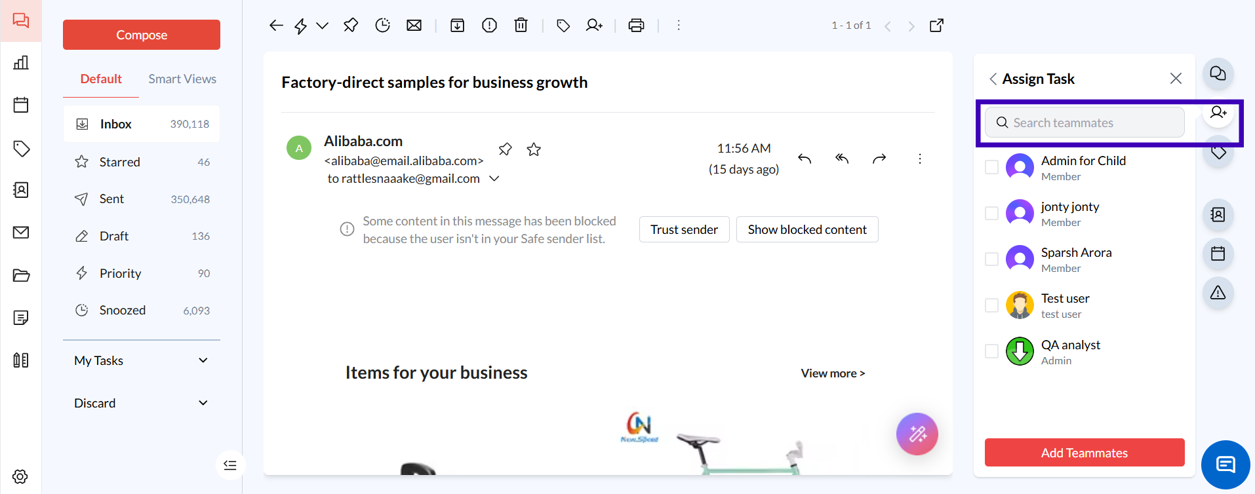Tick the QA analyst checkbox
Image resolution: width=1255 pixels, height=494 pixels.
pyautogui.click(x=991, y=351)
